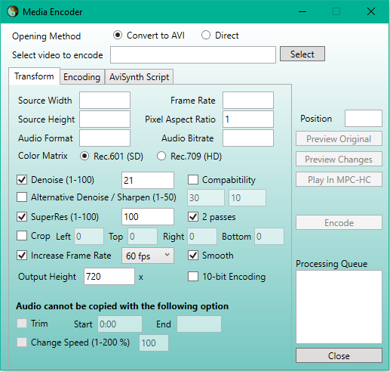
Task: Click the Change Speed checkbox
Action: pos(22,343)
